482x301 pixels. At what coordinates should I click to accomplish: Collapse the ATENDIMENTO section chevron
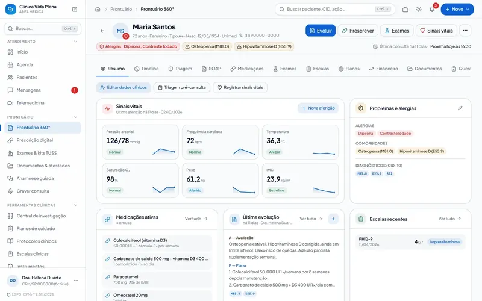coord(76,41)
